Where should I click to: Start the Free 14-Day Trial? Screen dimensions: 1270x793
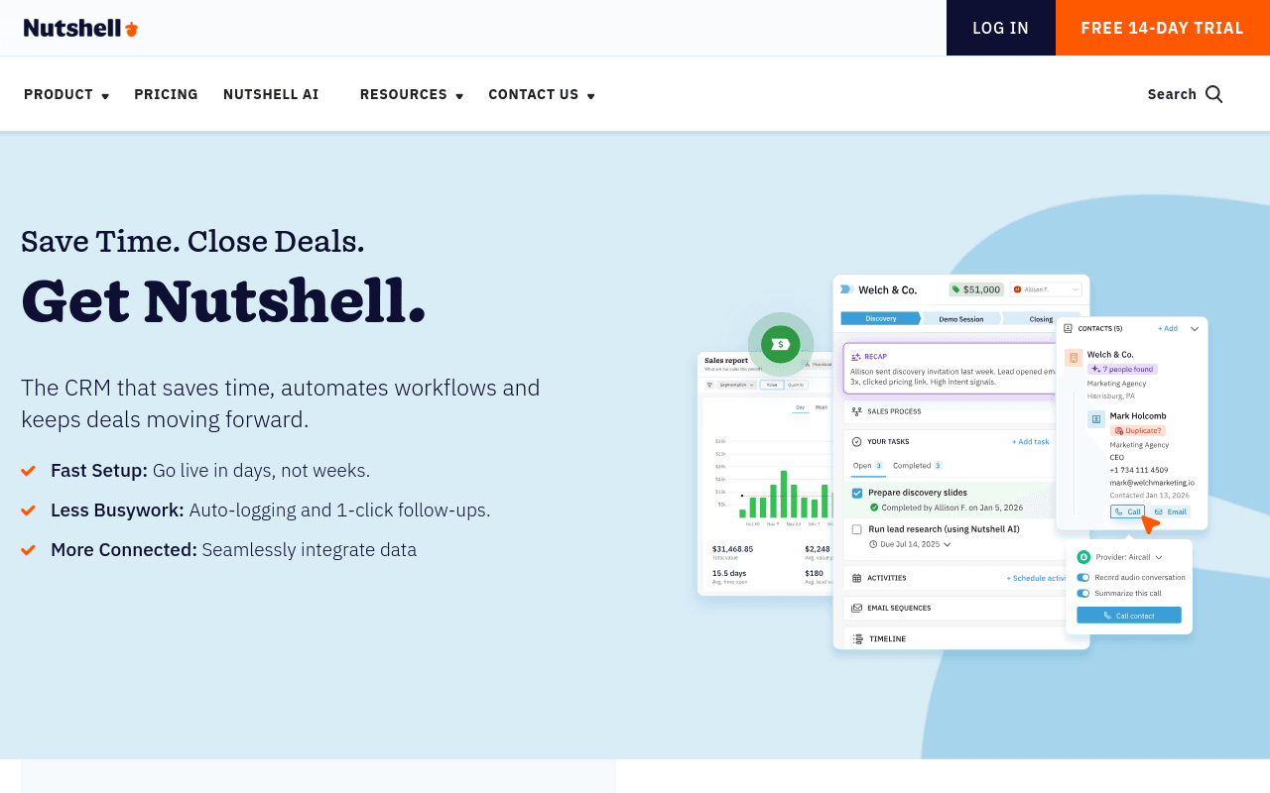coord(1163,28)
